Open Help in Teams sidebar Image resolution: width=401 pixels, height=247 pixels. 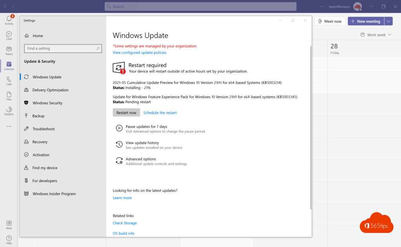(9, 240)
